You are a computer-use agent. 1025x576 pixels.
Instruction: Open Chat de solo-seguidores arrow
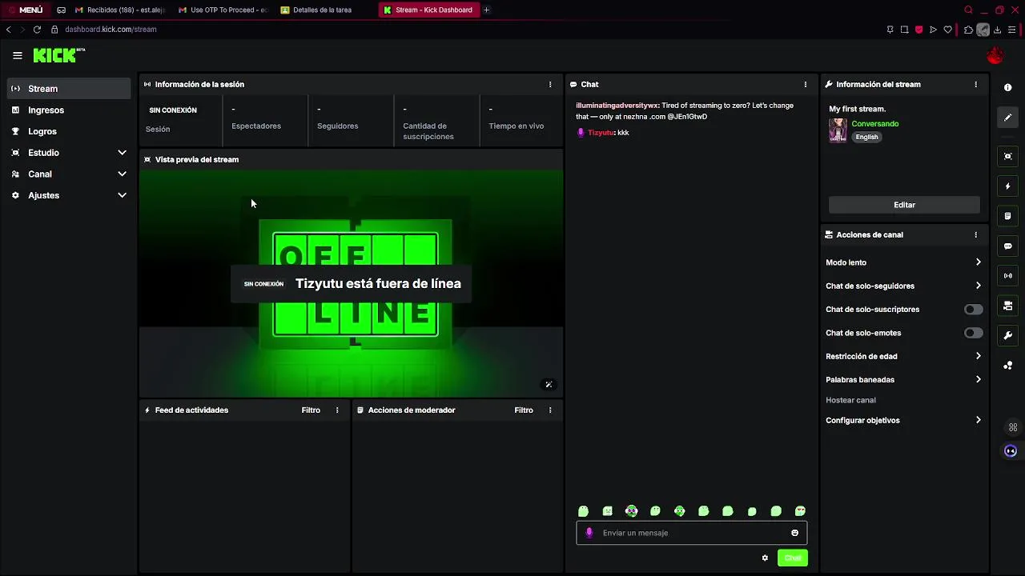pos(978,286)
